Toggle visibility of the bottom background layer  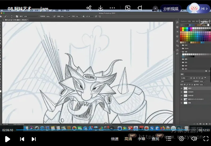coord(182,103)
